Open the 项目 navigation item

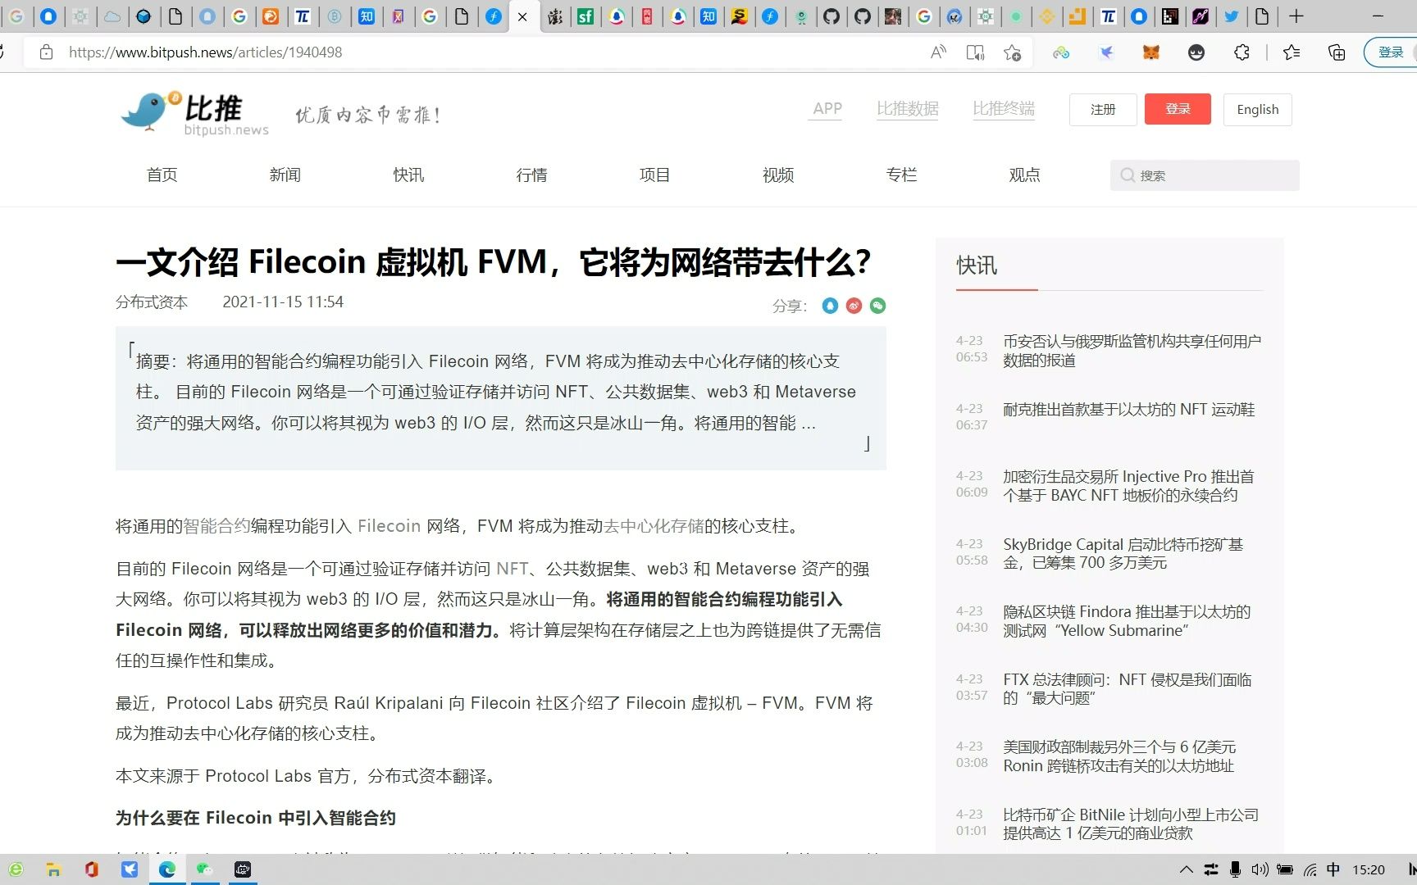coord(654,175)
